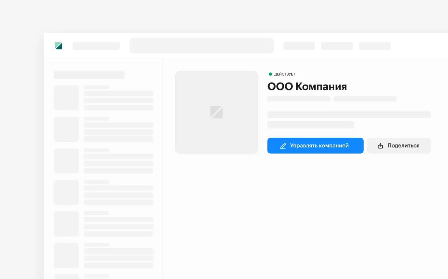Viewport: 448px width, 279px height.
Task: Click the large company photo placeholder
Action: pyautogui.click(x=216, y=112)
